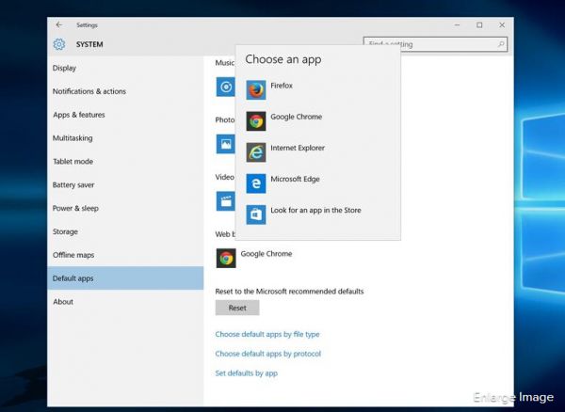The width and height of the screenshot is (565, 412).
Task: Click the video player default app icon
Action: [x=225, y=200]
